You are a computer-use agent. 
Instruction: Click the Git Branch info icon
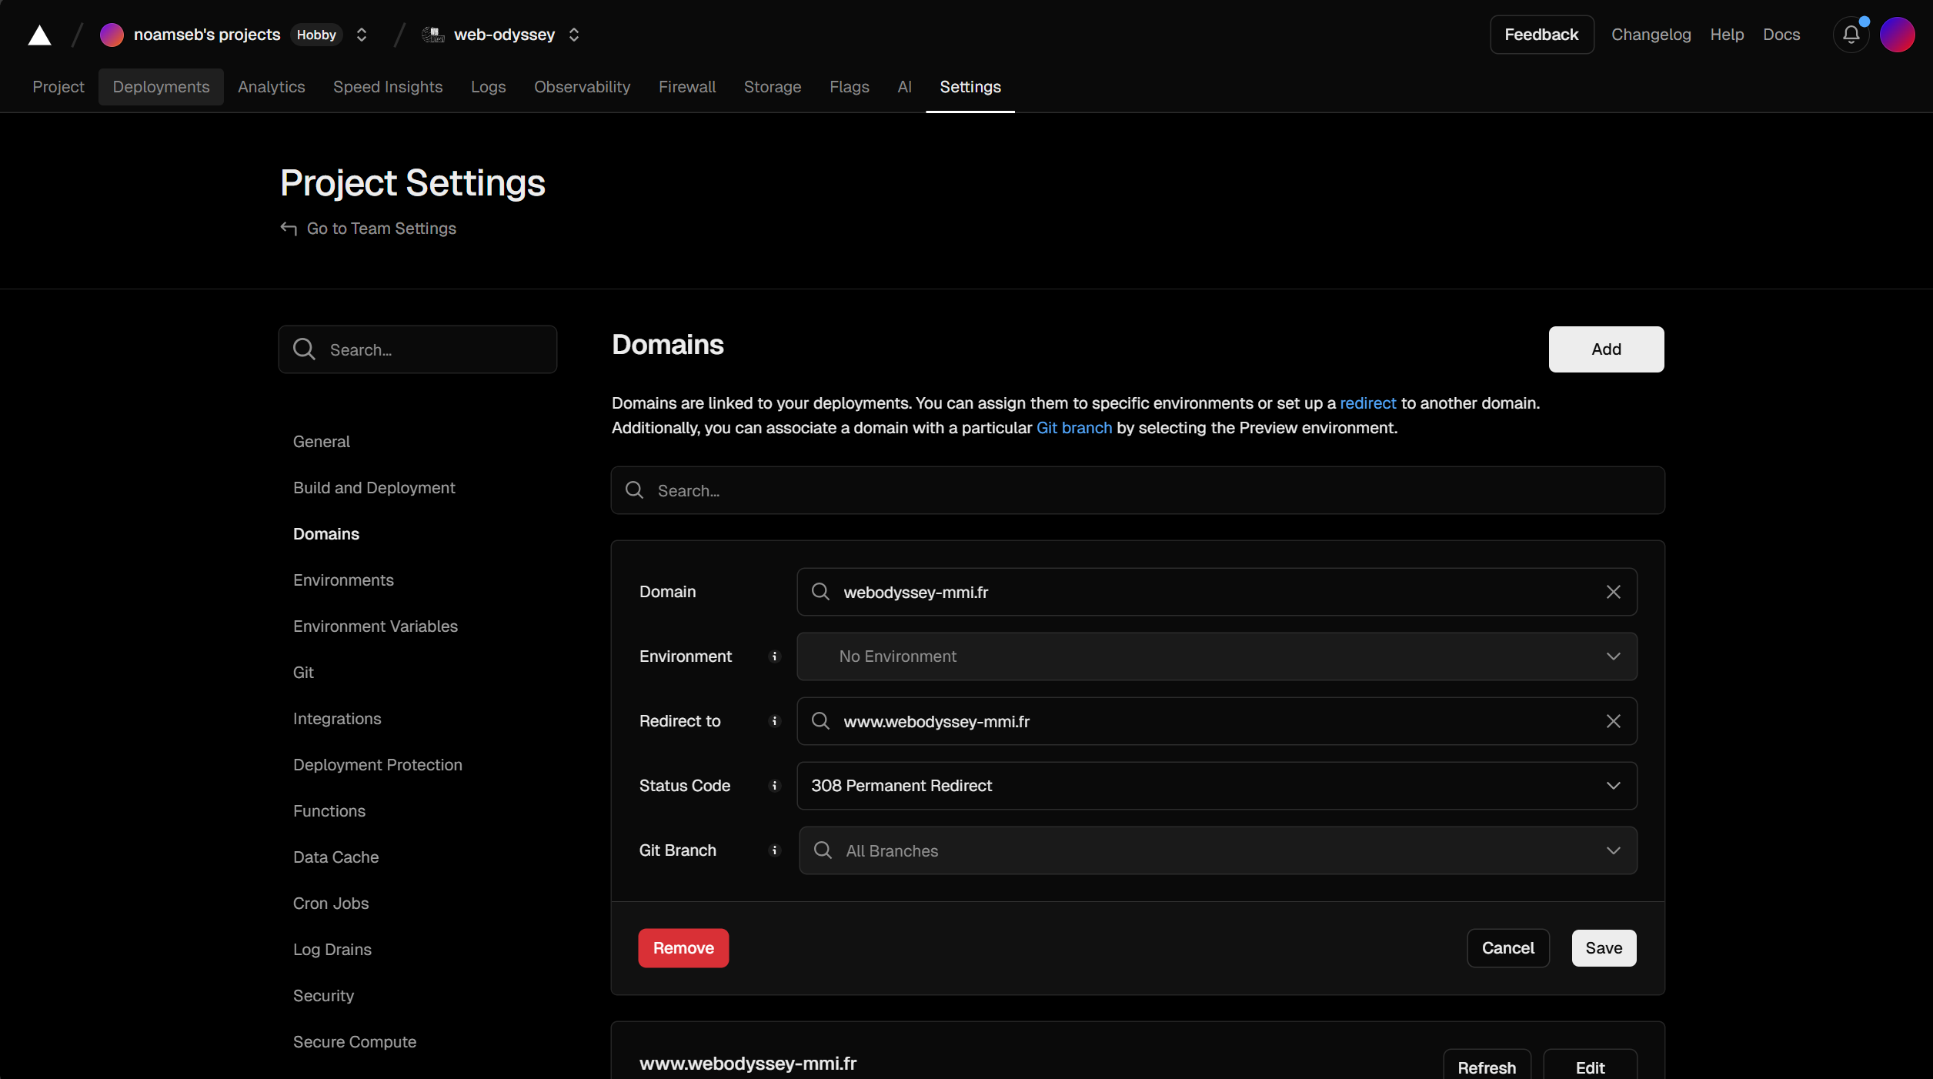[x=775, y=850]
